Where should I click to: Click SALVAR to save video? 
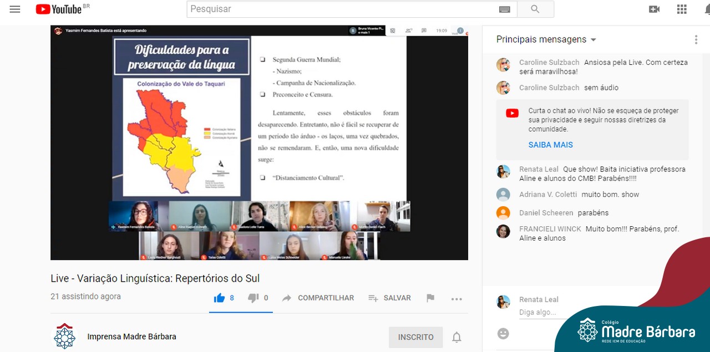point(390,298)
